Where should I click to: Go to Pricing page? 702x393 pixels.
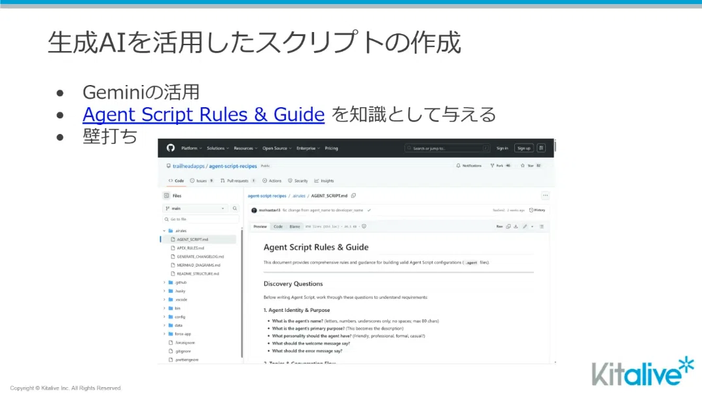[x=331, y=148]
